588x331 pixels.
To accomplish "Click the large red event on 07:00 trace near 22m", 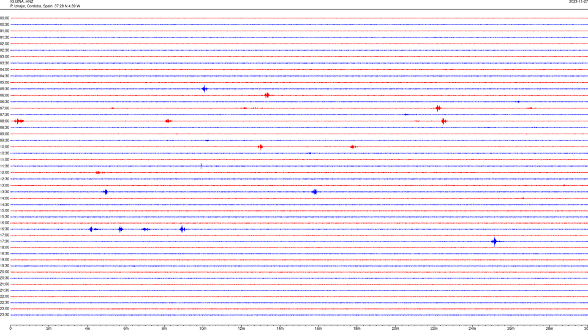I will coord(438,108).
